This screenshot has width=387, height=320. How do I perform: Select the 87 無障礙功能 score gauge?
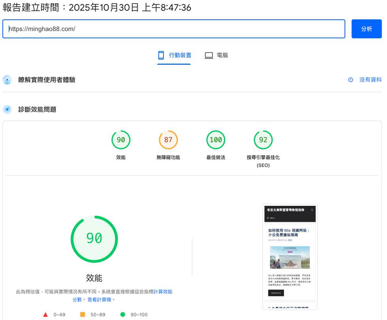(x=168, y=140)
